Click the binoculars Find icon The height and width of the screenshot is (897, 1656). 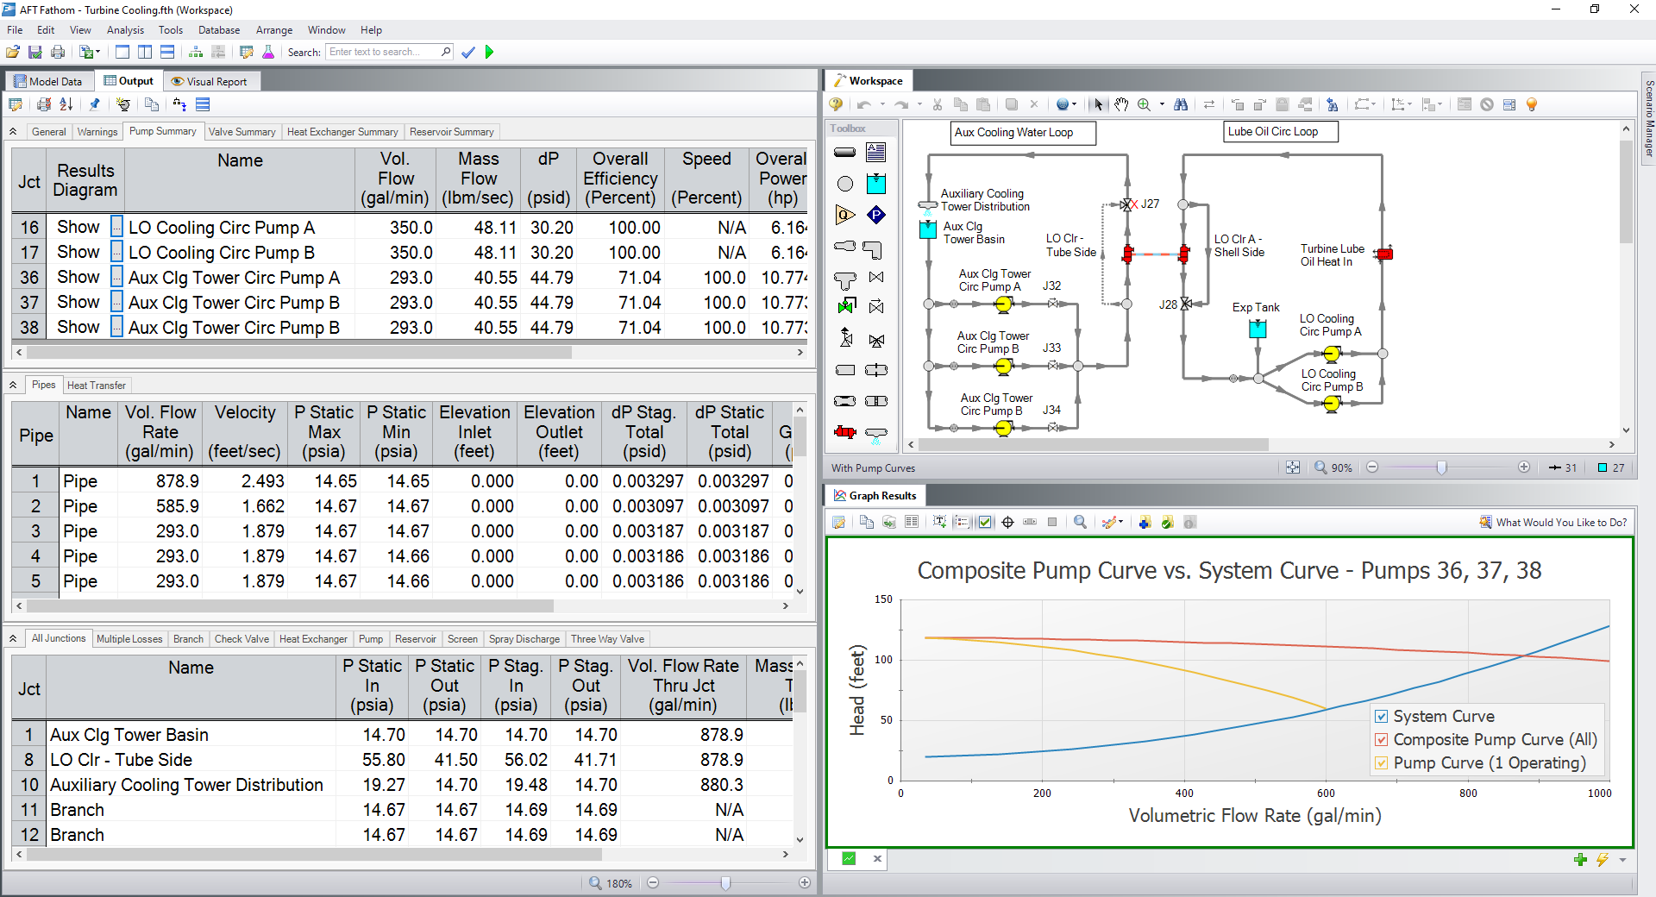pos(1181,104)
